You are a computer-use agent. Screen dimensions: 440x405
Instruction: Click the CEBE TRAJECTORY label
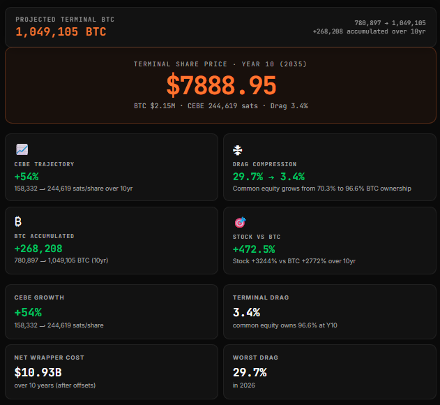[x=45, y=164]
